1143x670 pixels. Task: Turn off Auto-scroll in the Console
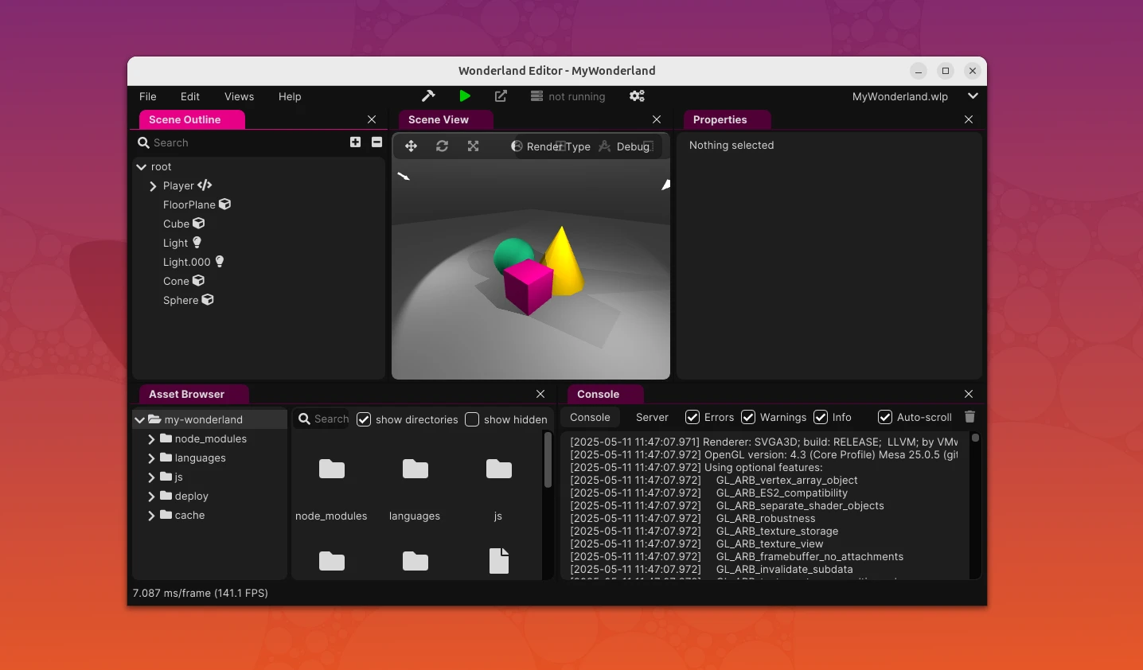(884, 417)
